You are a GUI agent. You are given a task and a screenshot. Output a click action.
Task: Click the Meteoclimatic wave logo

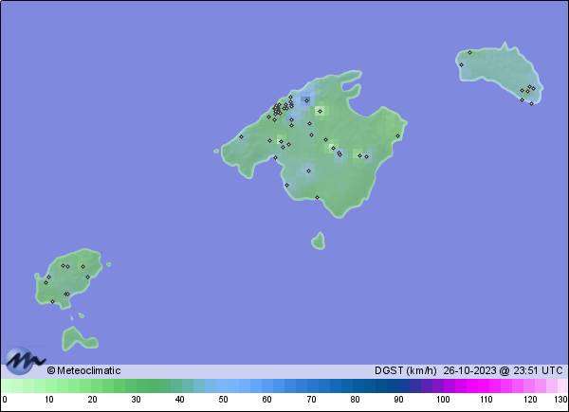25,361
